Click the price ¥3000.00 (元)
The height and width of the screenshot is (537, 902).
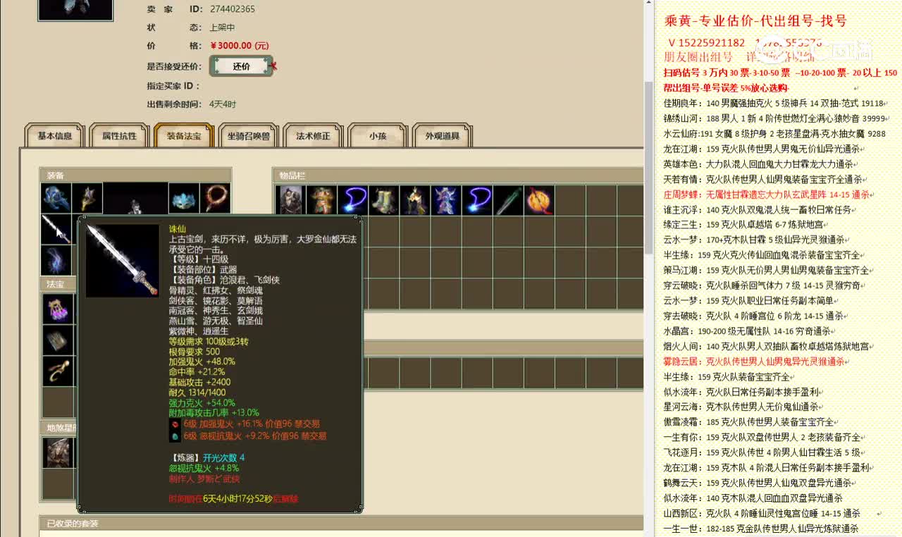(240, 46)
